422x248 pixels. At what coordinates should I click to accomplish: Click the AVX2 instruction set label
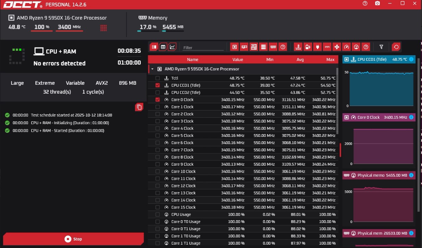coord(102,83)
